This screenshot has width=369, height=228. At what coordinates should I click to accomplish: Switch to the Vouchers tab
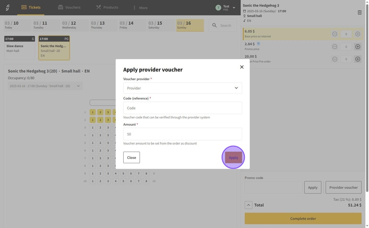click(x=69, y=7)
